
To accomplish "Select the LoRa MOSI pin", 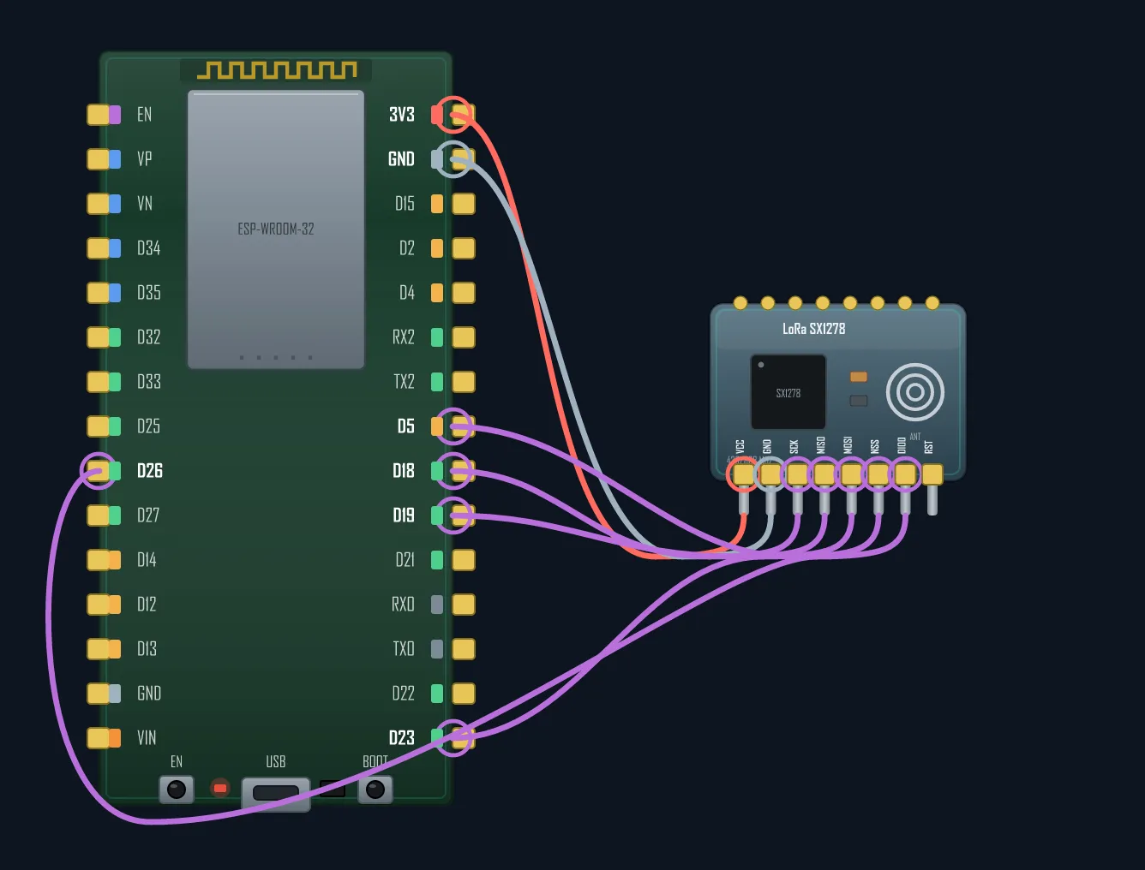I will pos(851,474).
